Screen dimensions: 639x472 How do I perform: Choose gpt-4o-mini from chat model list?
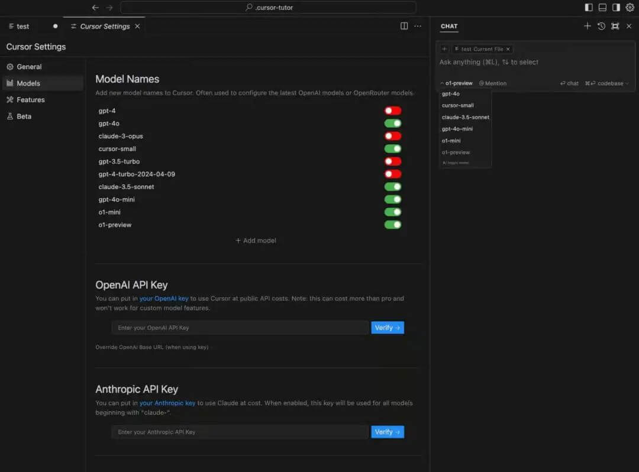457,129
